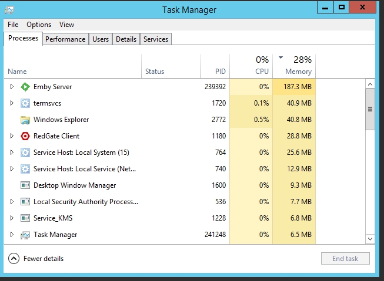Click the vertical scrollbar thumb

coord(370,109)
